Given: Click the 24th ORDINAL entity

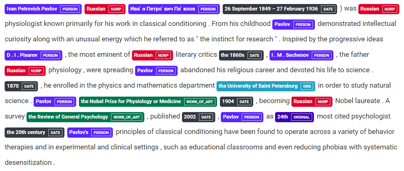Looking at the screenshot, I should click(x=294, y=117).
